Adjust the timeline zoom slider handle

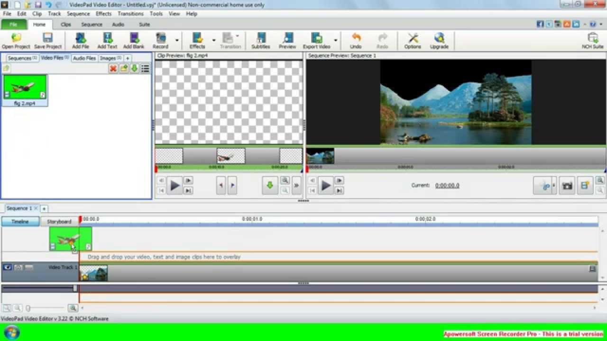pos(28,308)
